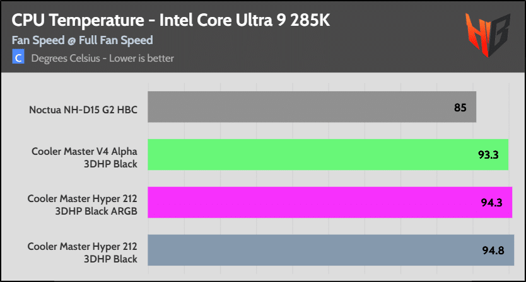This screenshot has height=282, width=526.
Task: Click the bottom "Cooler Master Hyper 212 3DHP Black" label
Action: [x=83, y=252]
